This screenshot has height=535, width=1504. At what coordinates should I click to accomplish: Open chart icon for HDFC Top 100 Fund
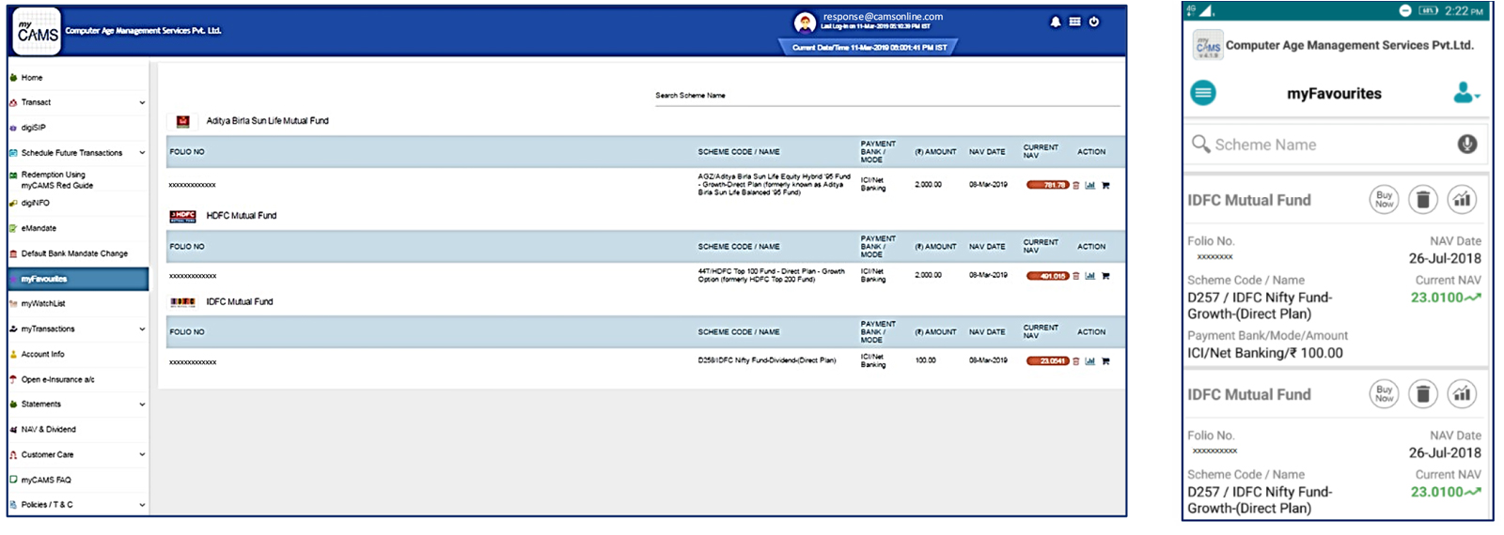click(x=1090, y=276)
